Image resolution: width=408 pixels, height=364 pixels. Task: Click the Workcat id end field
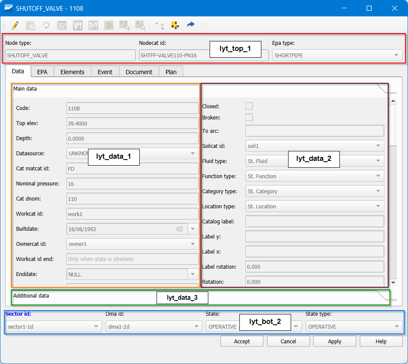(132, 259)
